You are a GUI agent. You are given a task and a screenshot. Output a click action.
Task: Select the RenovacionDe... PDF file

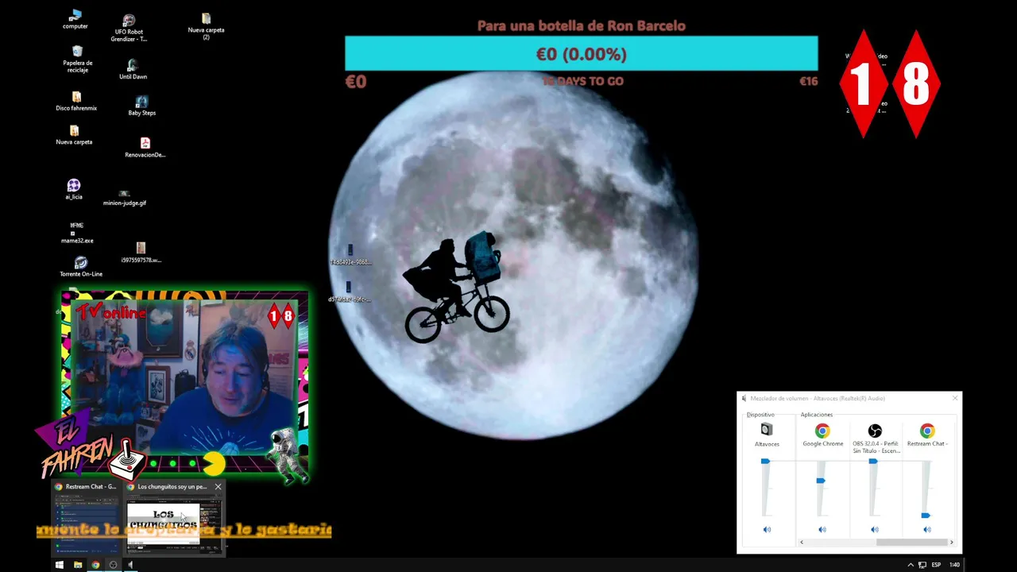tap(145, 148)
